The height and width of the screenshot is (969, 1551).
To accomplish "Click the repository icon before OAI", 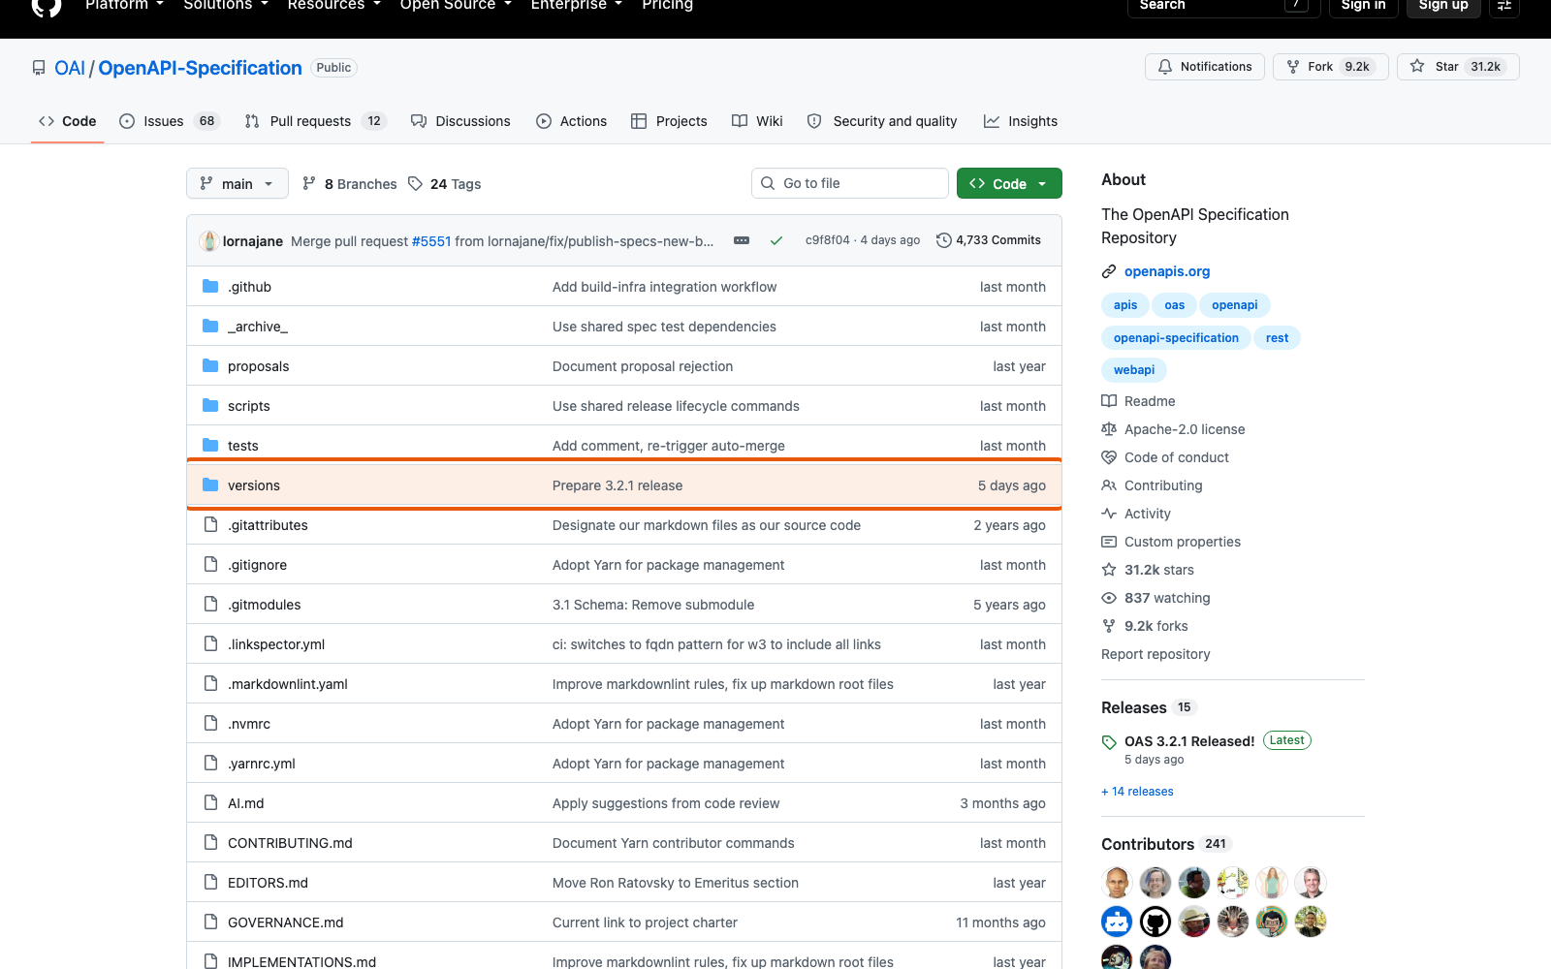I will pos(39,68).
